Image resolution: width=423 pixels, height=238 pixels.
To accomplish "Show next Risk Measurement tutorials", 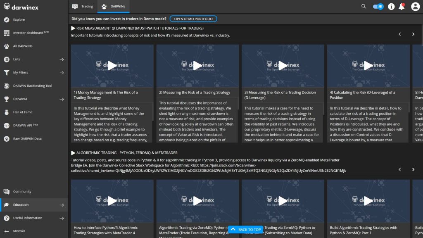I will pyautogui.click(x=413, y=34).
